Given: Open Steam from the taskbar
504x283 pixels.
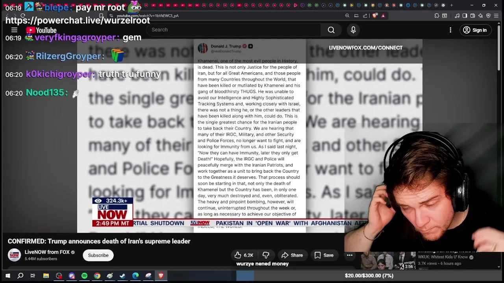Looking at the screenshot, I should [122, 276].
